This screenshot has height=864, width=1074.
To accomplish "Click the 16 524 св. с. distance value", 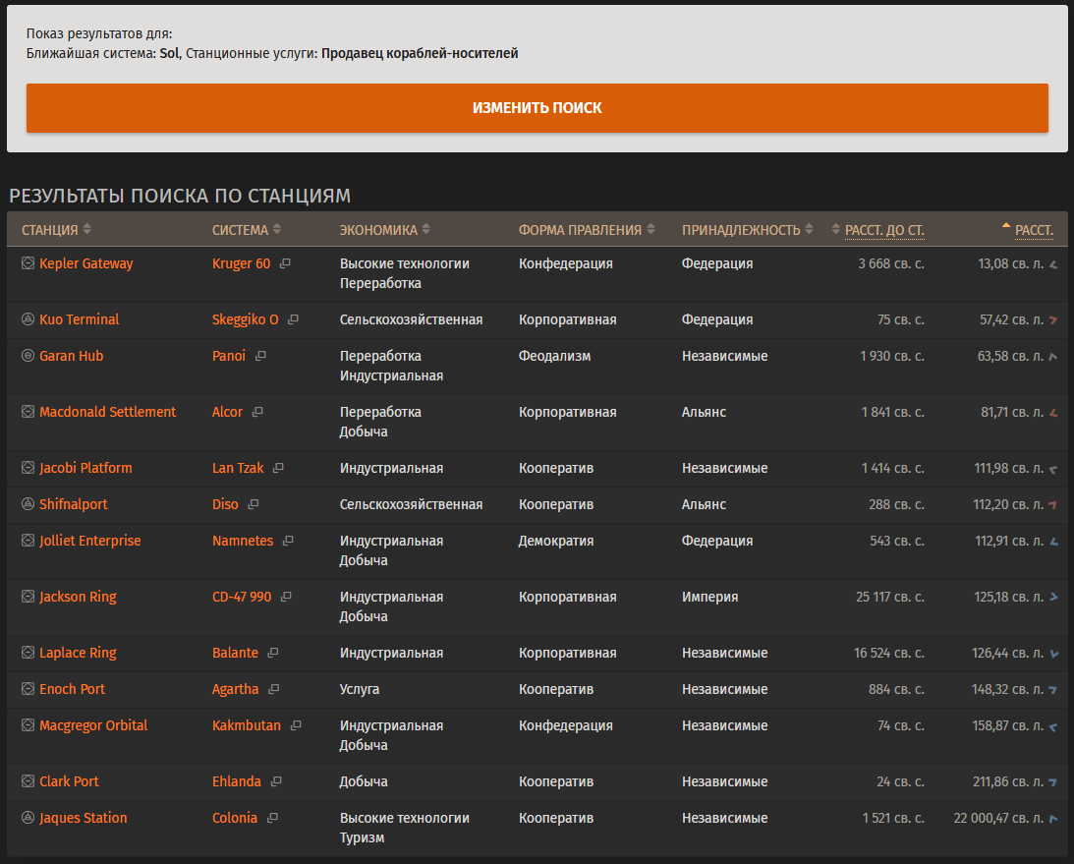I will [x=889, y=653].
